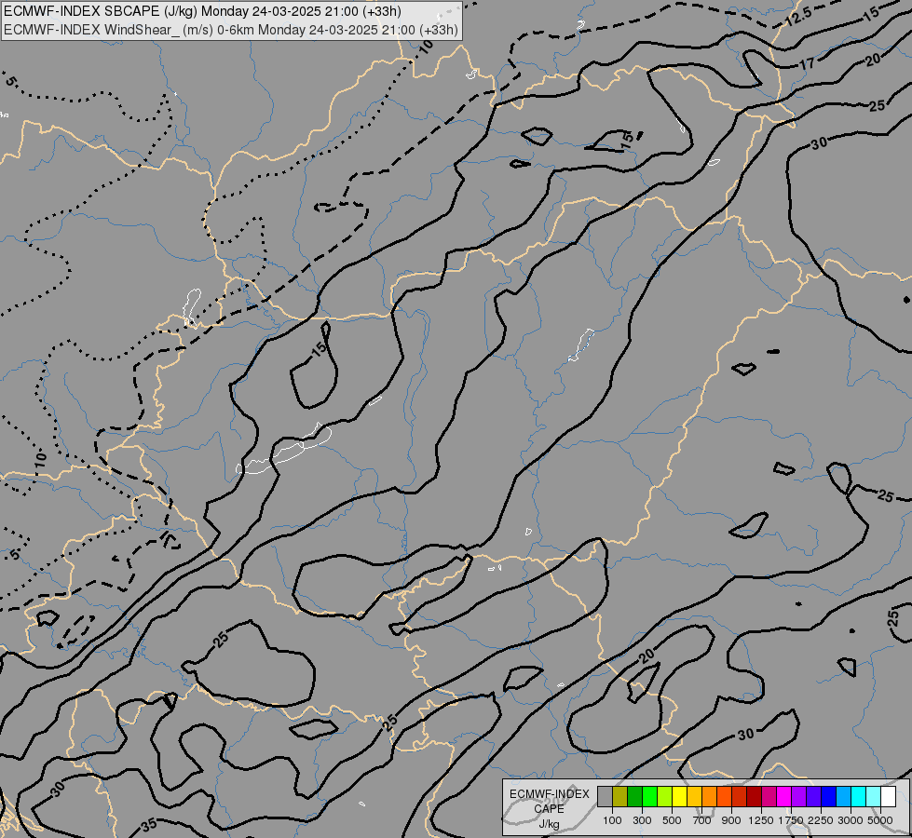Screen dimensions: 912x838
Task: Select the indigo swatch left of the 2250 tick
Action: pyautogui.click(x=813, y=797)
